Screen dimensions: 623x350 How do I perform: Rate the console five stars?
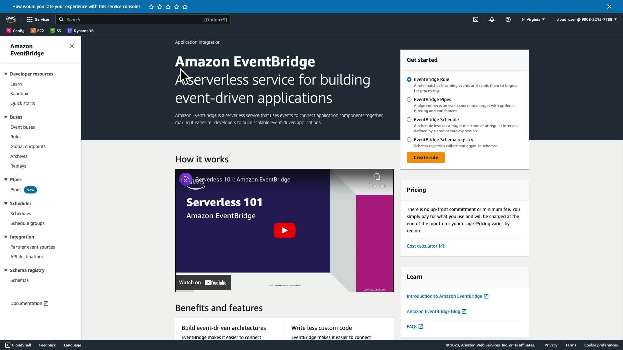185,6
